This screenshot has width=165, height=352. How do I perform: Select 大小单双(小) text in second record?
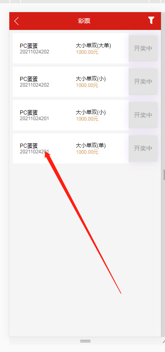91,79
